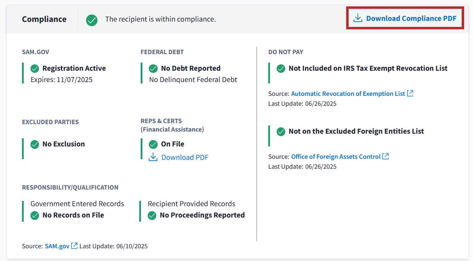This screenshot has width=473, height=261.
Task: Click download icon beside Download Compliance PDF
Action: 358,18
